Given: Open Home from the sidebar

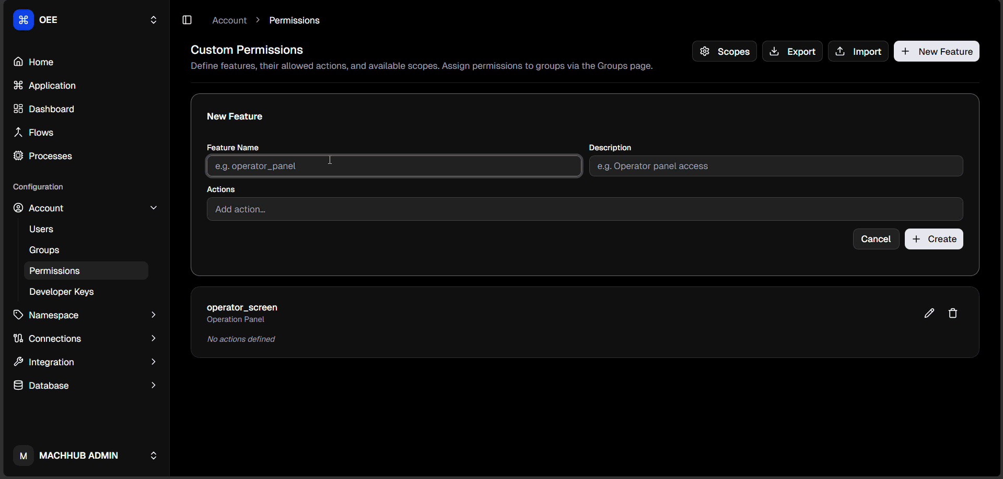Looking at the screenshot, I should coord(41,62).
